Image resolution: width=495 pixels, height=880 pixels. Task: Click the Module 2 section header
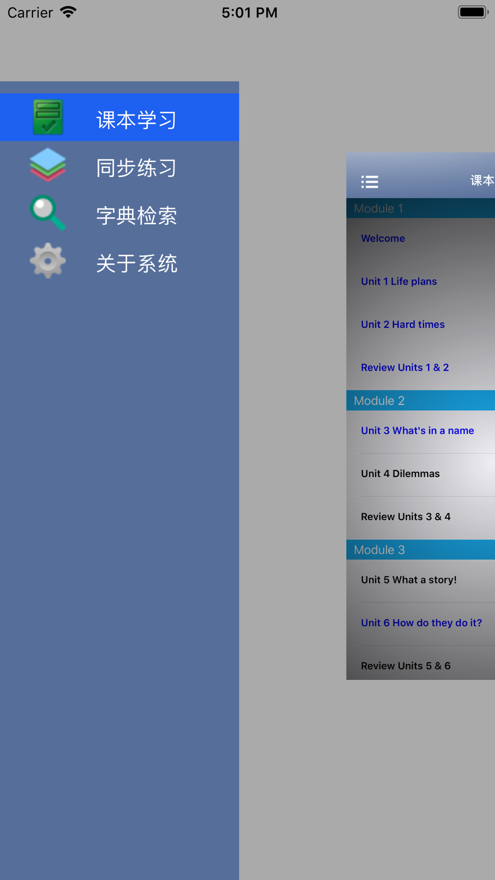421,400
